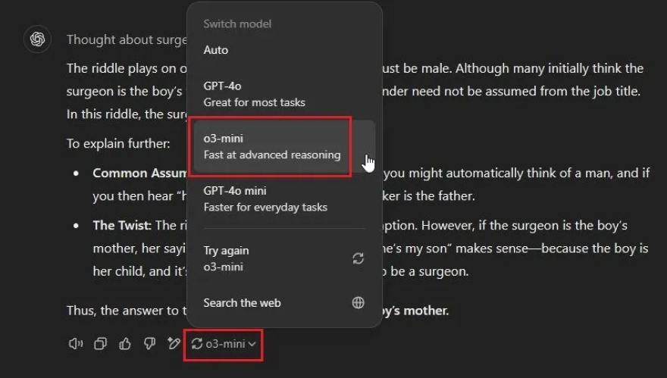Expand the o3-mini model switcher below response
Screen dimensions: 667x378
(224, 344)
